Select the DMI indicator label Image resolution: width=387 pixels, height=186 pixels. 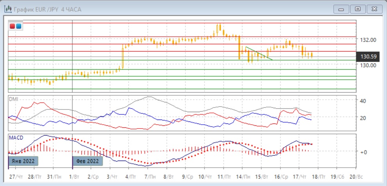(13, 99)
